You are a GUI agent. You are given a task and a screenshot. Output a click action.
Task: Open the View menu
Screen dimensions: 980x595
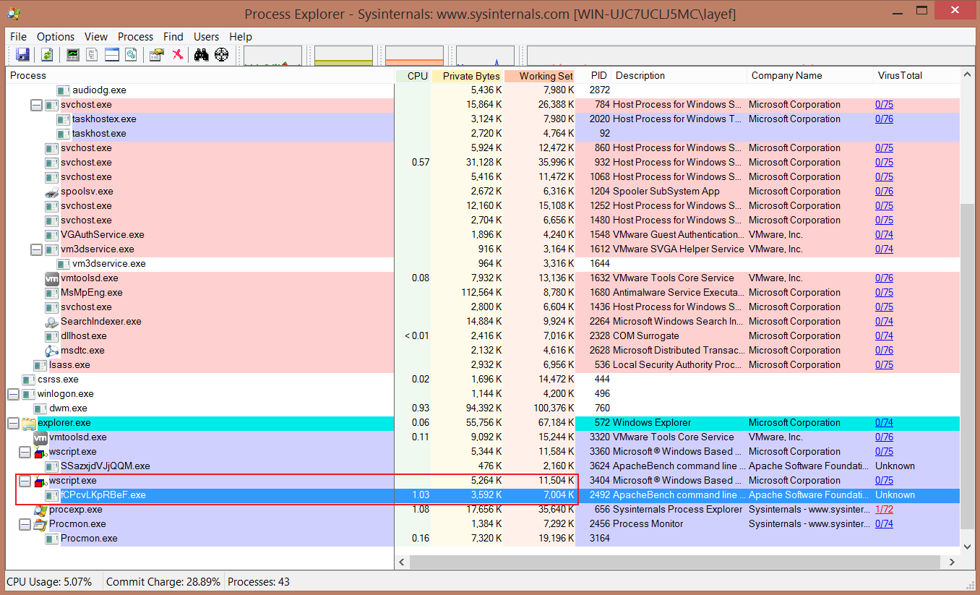point(96,37)
